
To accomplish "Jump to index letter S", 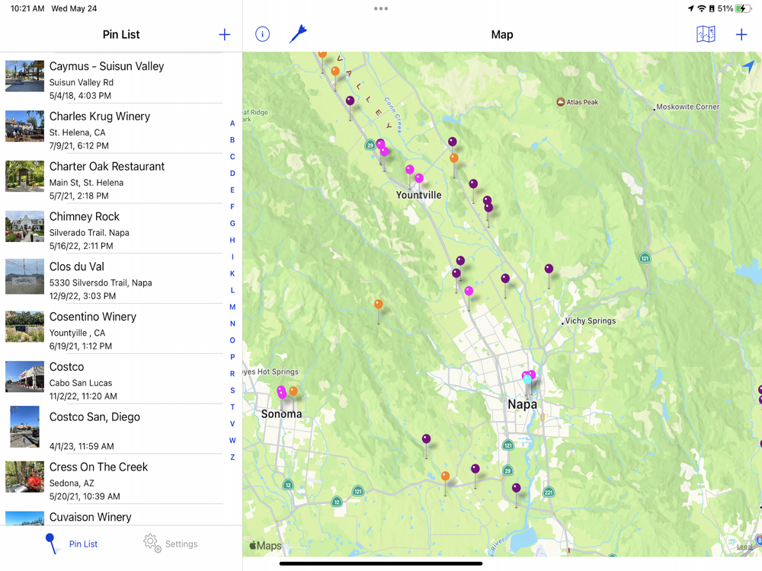I will pos(232,391).
